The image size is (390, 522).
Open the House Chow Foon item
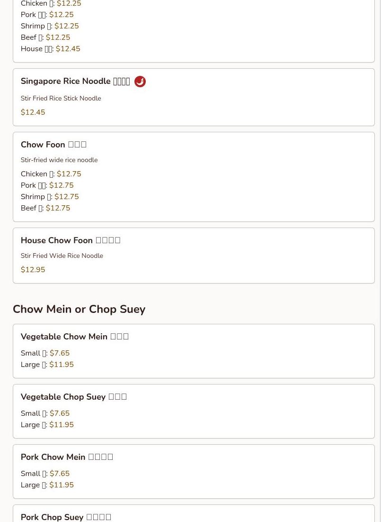(x=71, y=240)
